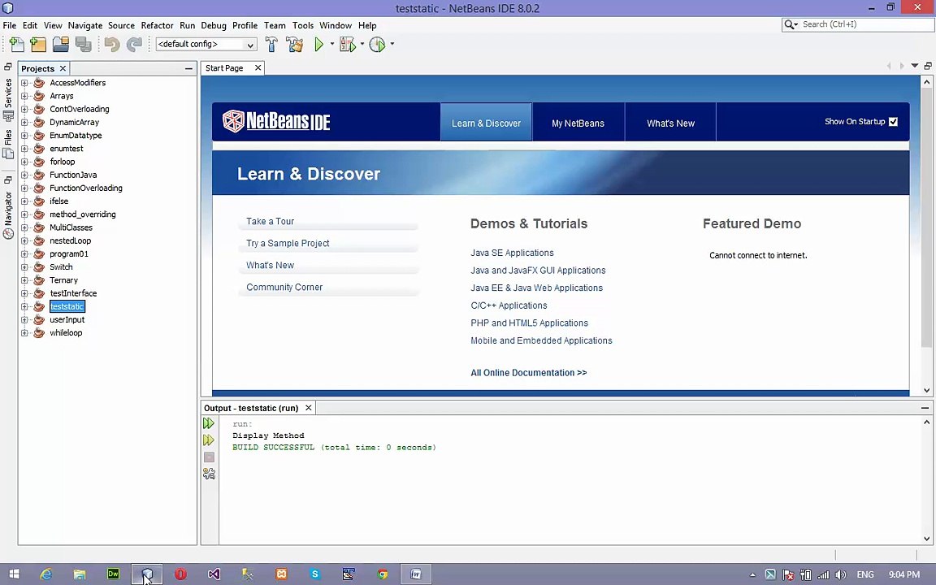This screenshot has width=936, height=585.
Task: Open PHP and HTML5 Applications link
Action: click(x=530, y=323)
